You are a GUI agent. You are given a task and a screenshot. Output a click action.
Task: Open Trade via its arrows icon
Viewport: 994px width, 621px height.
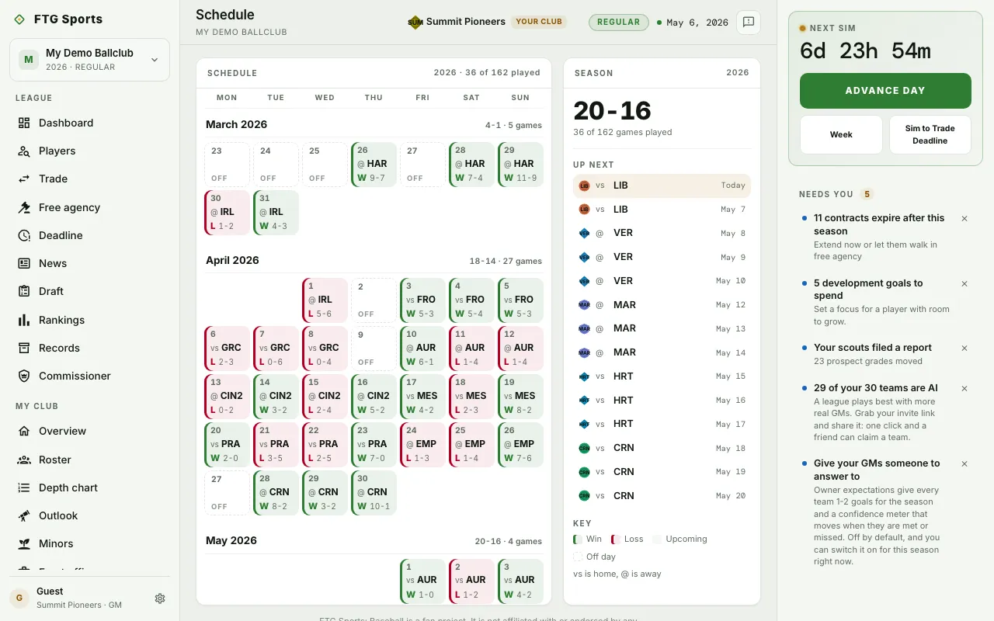pyautogui.click(x=24, y=179)
